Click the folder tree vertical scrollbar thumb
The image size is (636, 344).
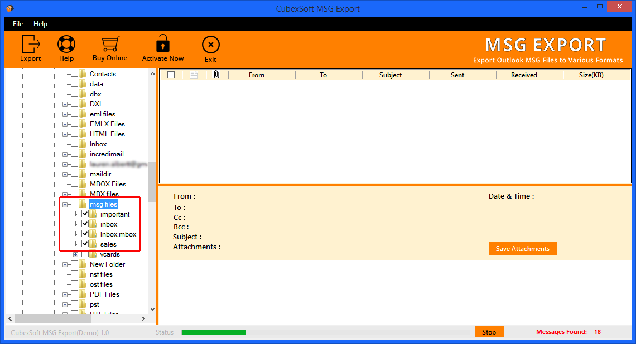[152, 181]
